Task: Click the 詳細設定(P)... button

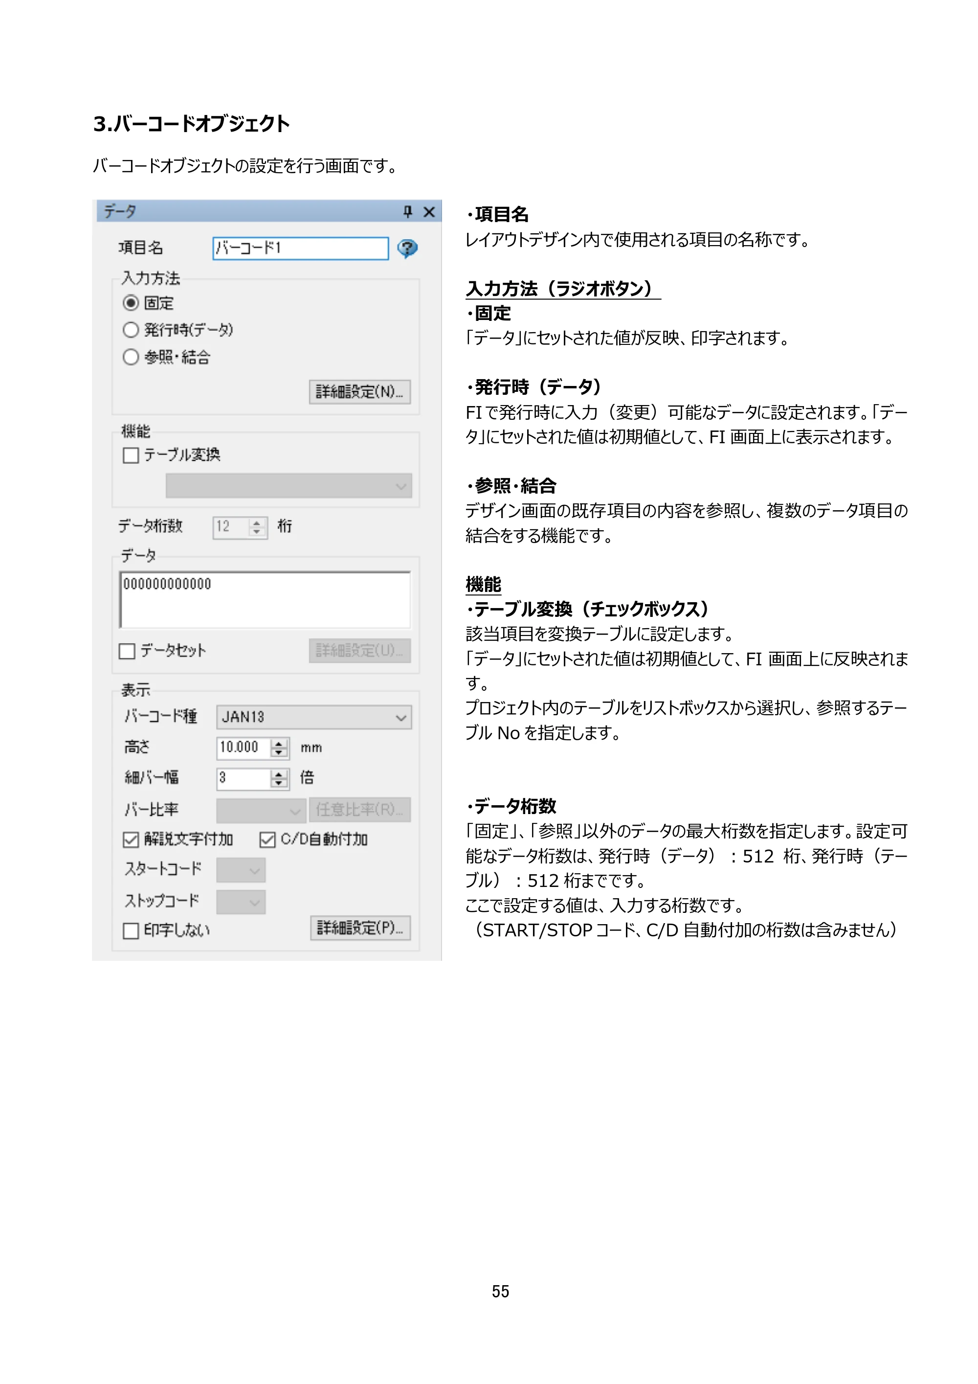Action: coord(360,928)
